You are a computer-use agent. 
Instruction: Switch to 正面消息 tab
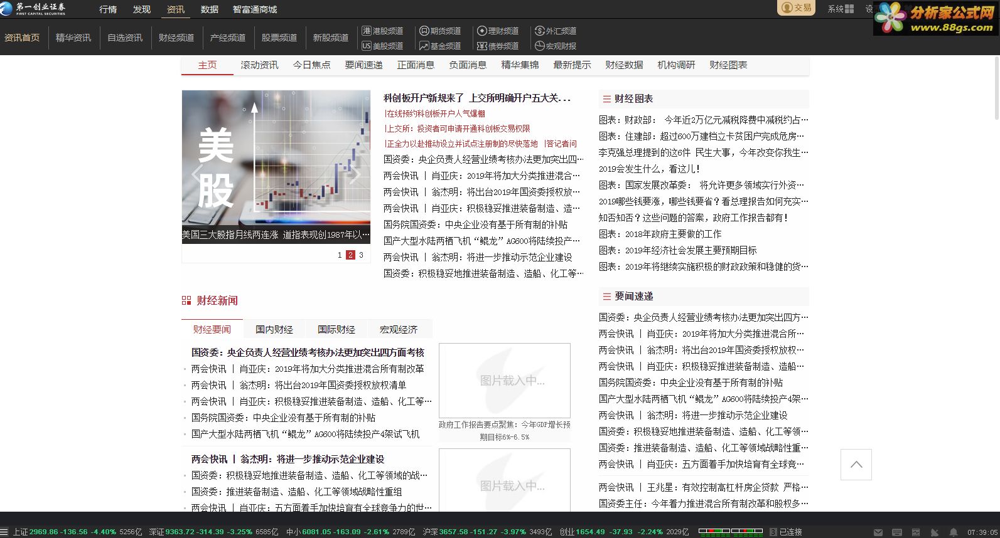pos(416,65)
